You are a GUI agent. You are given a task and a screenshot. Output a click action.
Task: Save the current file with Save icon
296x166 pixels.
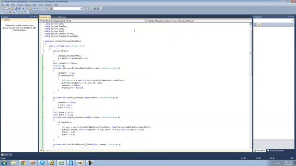click(x=16, y=8)
